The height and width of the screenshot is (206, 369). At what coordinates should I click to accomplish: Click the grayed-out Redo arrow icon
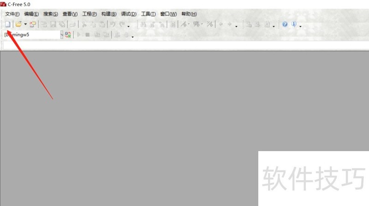click(122, 24)
